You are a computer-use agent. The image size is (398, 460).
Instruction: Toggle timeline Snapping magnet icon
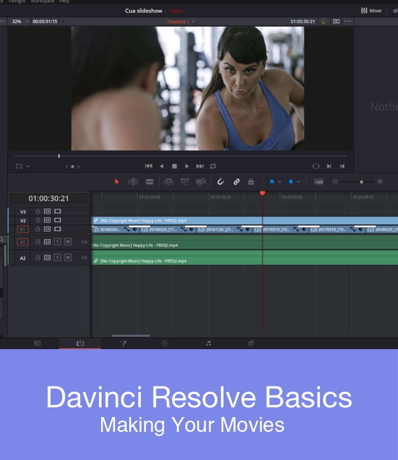(220, 182)
